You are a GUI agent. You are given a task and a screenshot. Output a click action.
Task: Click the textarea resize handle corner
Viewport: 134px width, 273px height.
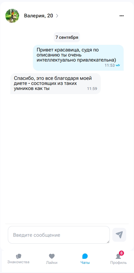[108, 242]
